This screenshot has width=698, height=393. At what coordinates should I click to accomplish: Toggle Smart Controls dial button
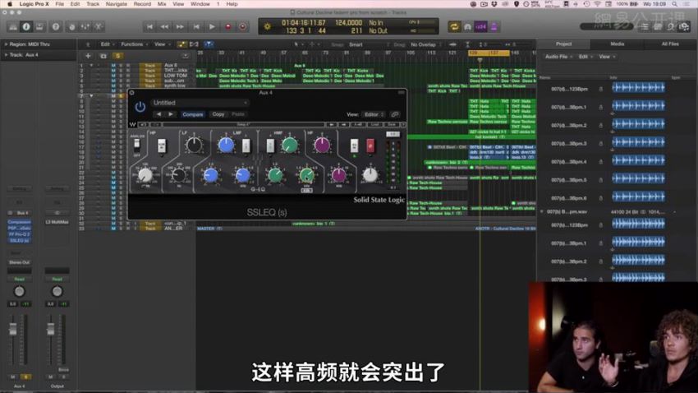[x=71, y=27]
